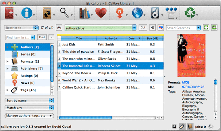Select the Just Kids book row
The height and width of the screenshot is (131, 221).
click(112, 44)
